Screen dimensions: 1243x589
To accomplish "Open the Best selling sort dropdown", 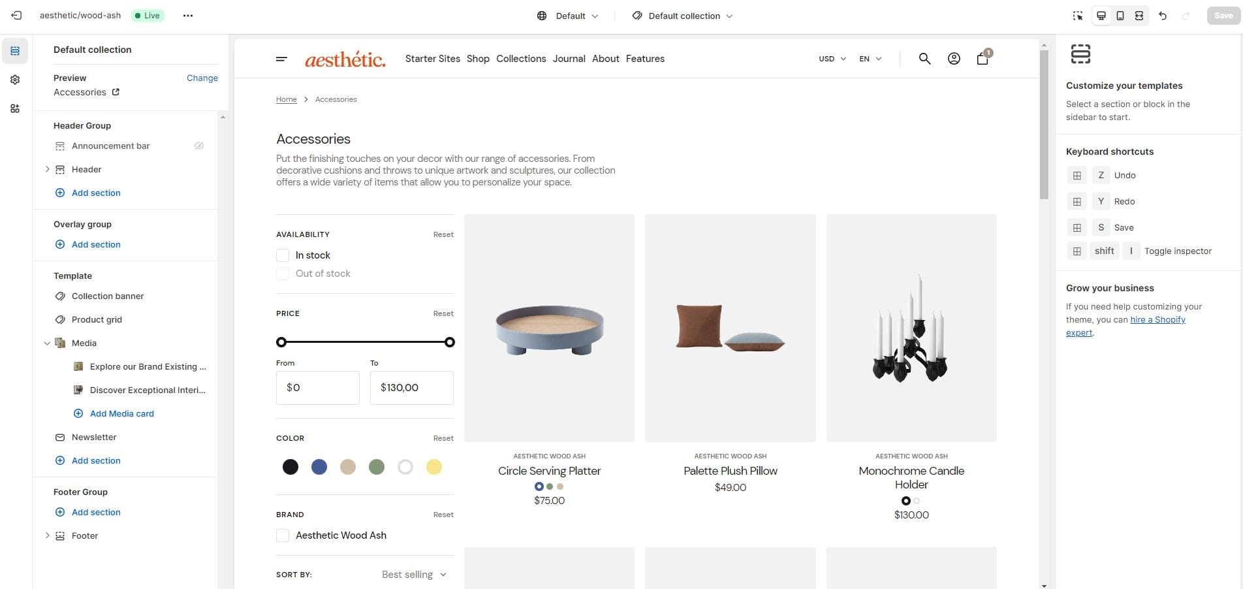I will 414,575.
